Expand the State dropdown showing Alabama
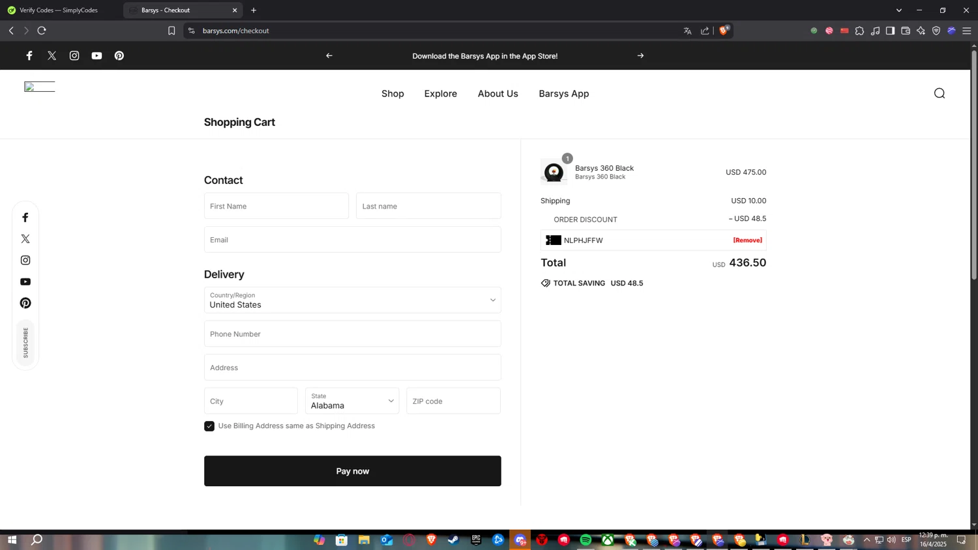 tap(352, 401)
